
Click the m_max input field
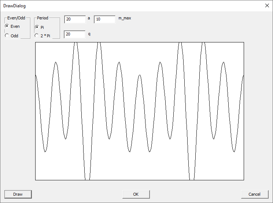(104, 19)
